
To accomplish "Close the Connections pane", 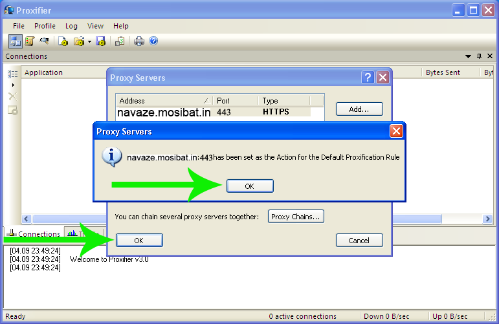I will coord(490,56).
